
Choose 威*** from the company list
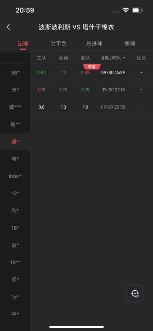15,107
